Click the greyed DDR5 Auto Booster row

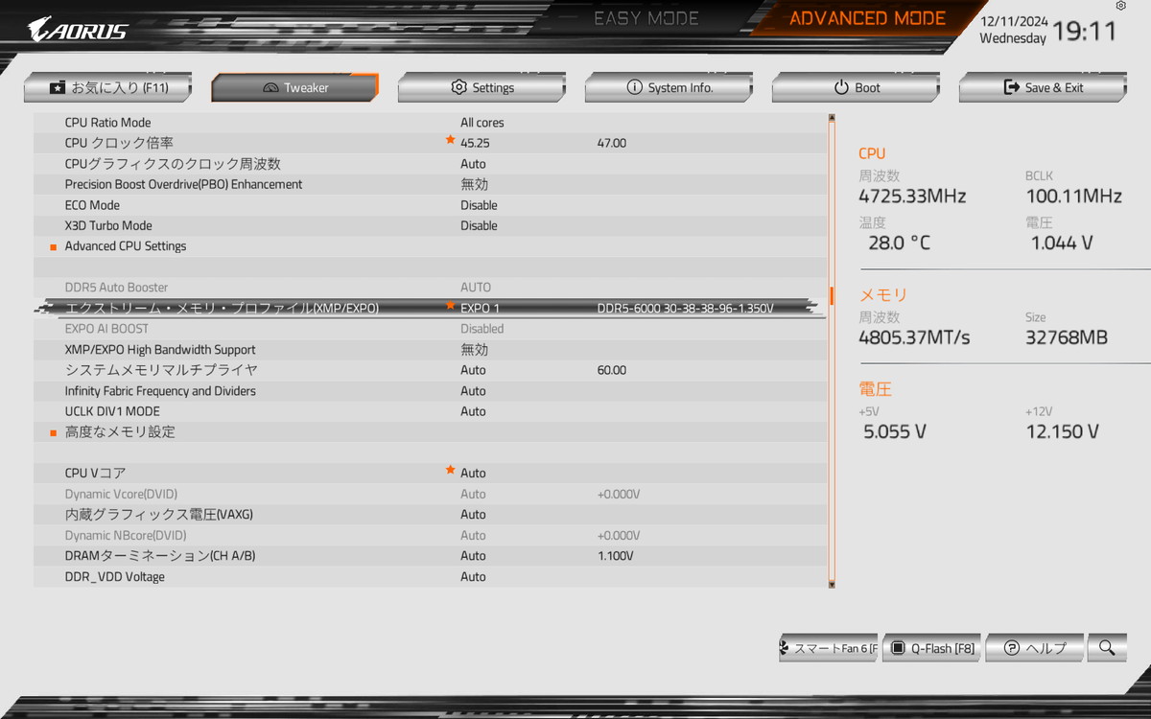[x=431, y=288]
